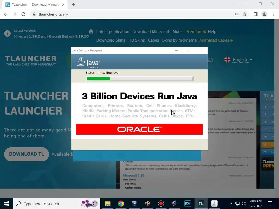279x209 pixels.
Task: Open the screen capture camera taskbar icon
Action: coord(187,204)
